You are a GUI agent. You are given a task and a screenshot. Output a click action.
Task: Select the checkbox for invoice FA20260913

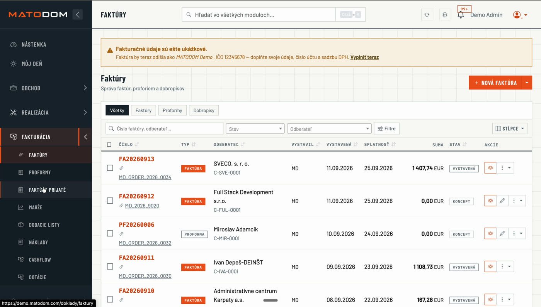110,168
